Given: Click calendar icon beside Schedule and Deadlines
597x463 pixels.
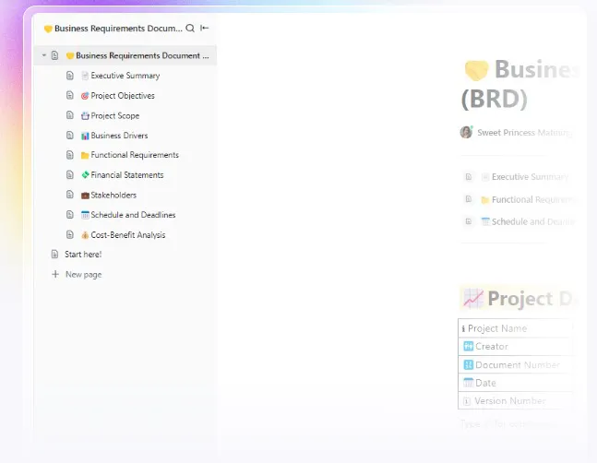Looking at the screenshot, I should (85, 215).
